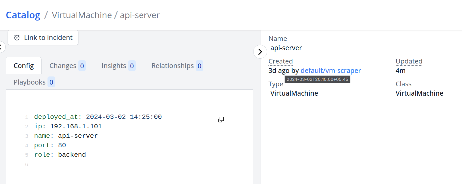Go to the Catalog breadcrumb

coord(23,15)
